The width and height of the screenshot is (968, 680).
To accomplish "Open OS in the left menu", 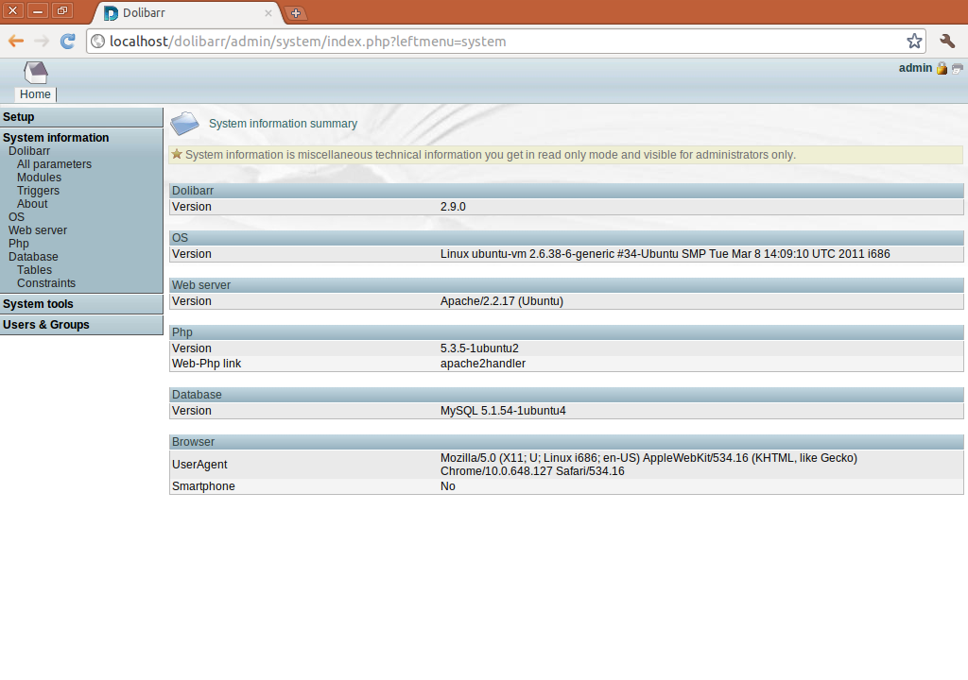I will [x=17, y=217].
